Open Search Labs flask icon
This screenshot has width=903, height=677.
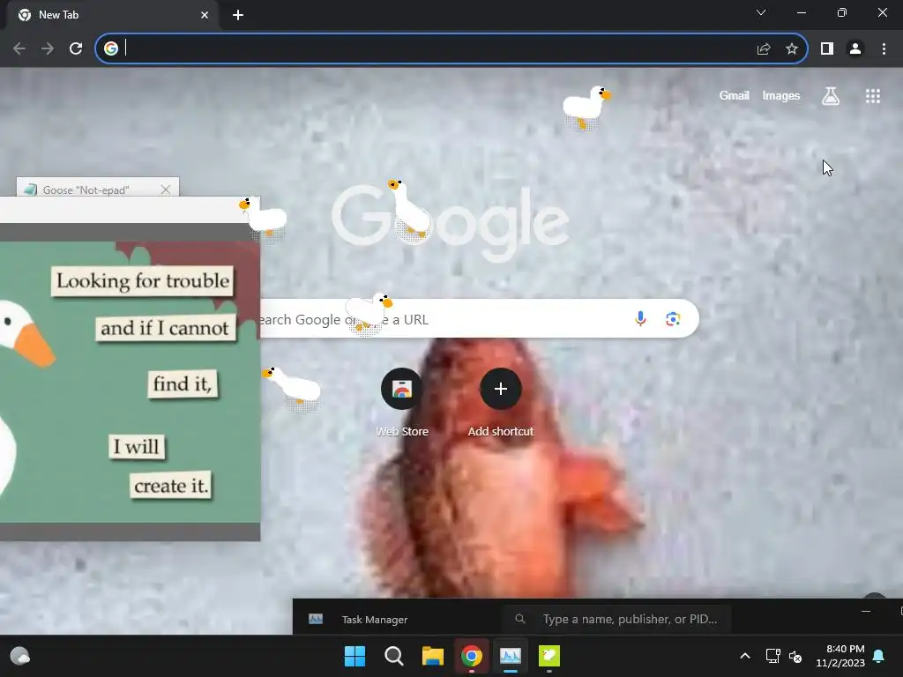(x=831, y=95)
